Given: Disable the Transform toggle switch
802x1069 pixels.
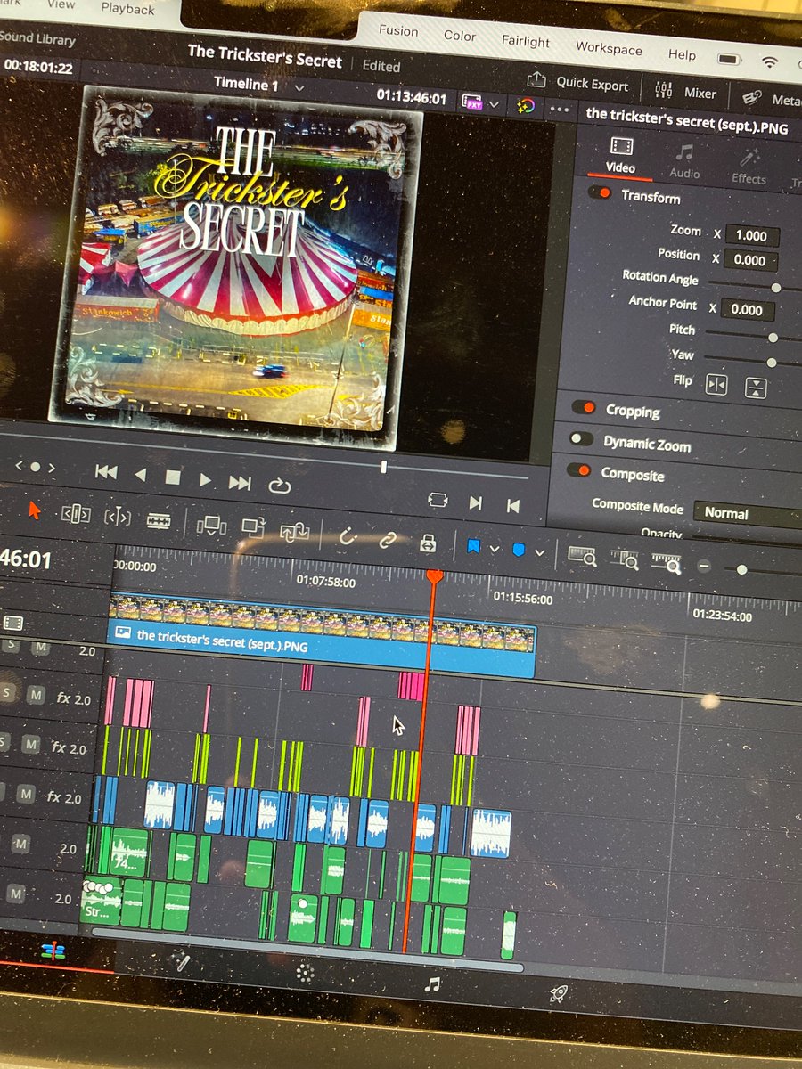Looking at the screenshot, I should [x=601, y=192].
